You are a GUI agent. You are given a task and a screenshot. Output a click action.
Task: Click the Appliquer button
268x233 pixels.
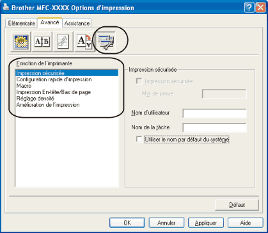pyautogui.click(x=206, y=223)
